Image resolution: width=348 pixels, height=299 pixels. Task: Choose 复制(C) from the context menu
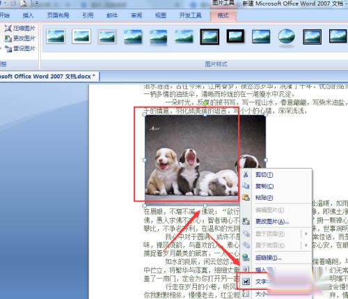coord(276,186)
